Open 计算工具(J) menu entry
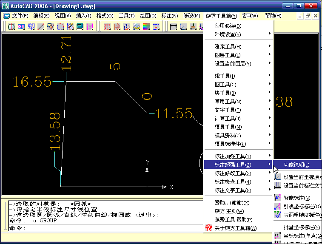This screenshot has width=322, height=244. coord(239,119)
